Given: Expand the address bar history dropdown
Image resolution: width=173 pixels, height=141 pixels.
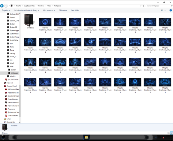Looking at the screenshot, I should 140,6.
